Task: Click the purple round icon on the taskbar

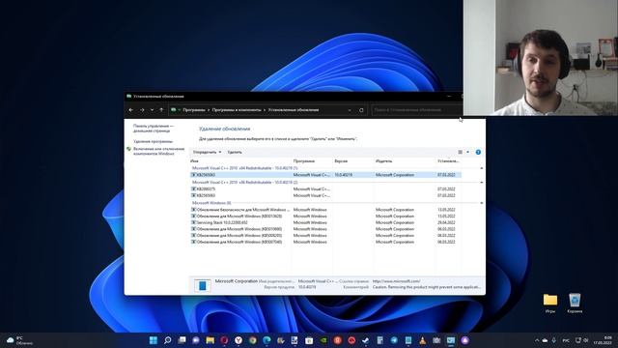Action: coord(465,340)
